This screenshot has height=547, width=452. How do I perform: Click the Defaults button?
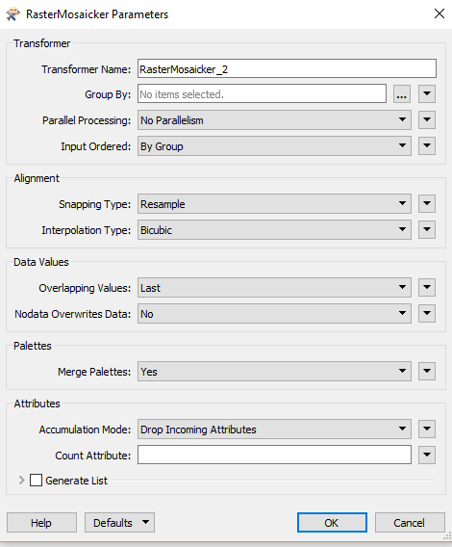[x=119, y=522]
